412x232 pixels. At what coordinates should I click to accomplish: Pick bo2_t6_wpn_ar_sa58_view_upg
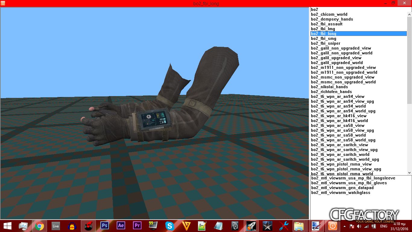click(x=359, y=130)
